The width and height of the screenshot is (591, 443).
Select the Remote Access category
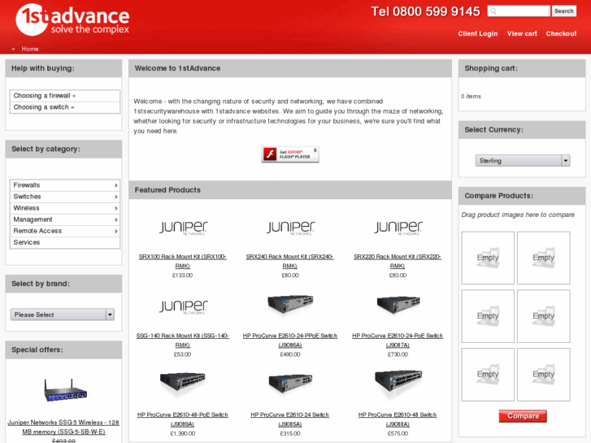coord(65,231)
